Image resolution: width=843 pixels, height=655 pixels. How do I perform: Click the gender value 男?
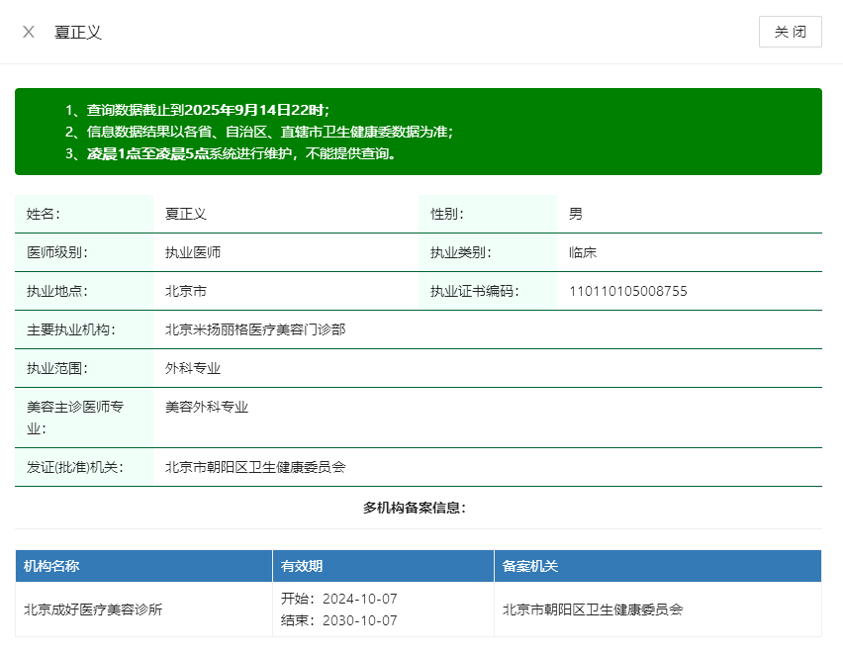point(576,214)
